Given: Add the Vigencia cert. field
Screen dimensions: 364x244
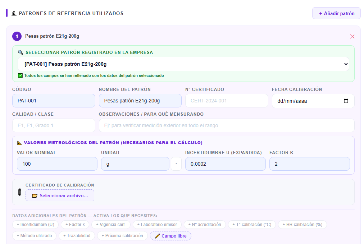Looking at the screenshot, I should tap(111, 225).
